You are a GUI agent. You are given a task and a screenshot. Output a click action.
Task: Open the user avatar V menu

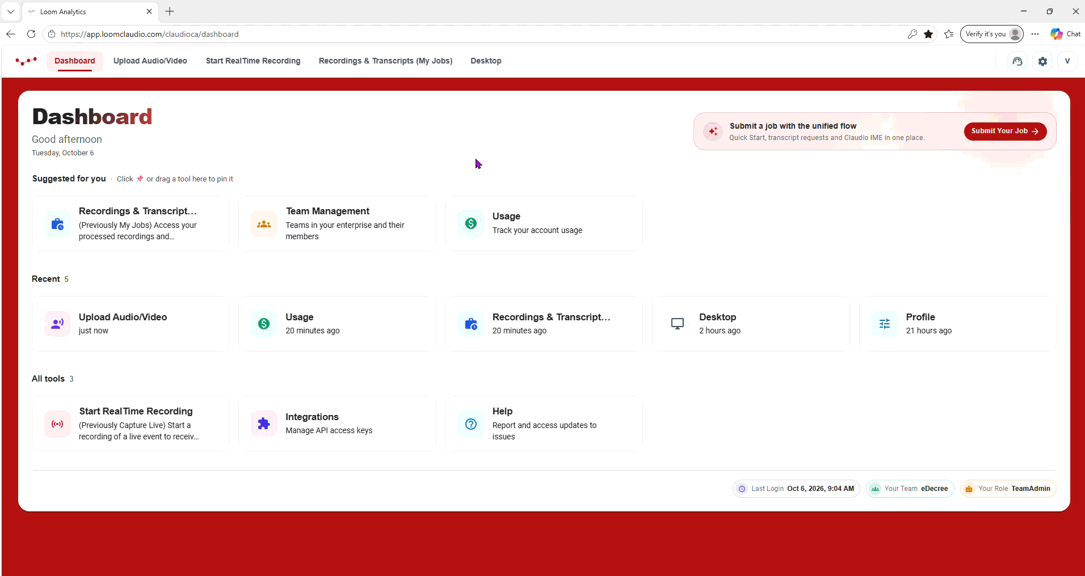1067,61
